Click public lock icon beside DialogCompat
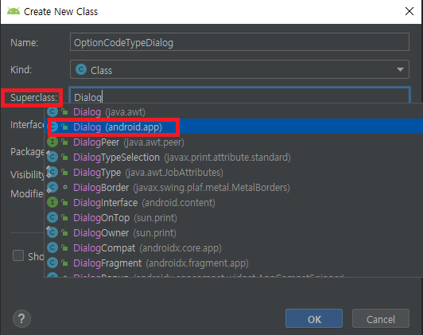Screen dimensions: 423x335 (x=64, y=247)
